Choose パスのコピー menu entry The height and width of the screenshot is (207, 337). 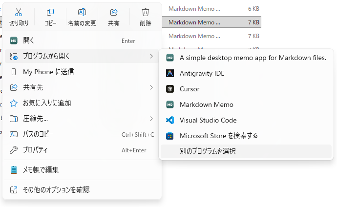click(83, 134)
